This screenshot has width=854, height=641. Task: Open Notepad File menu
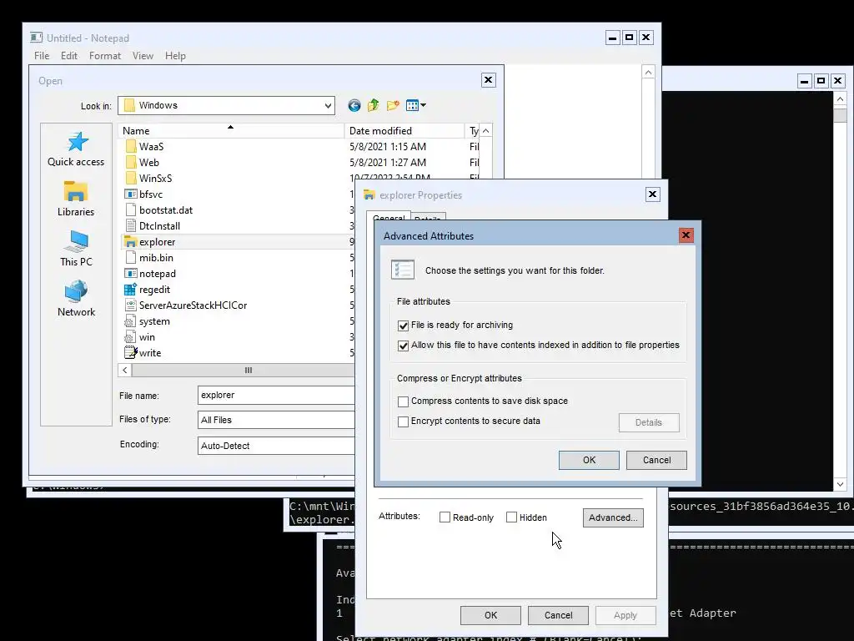42,56
